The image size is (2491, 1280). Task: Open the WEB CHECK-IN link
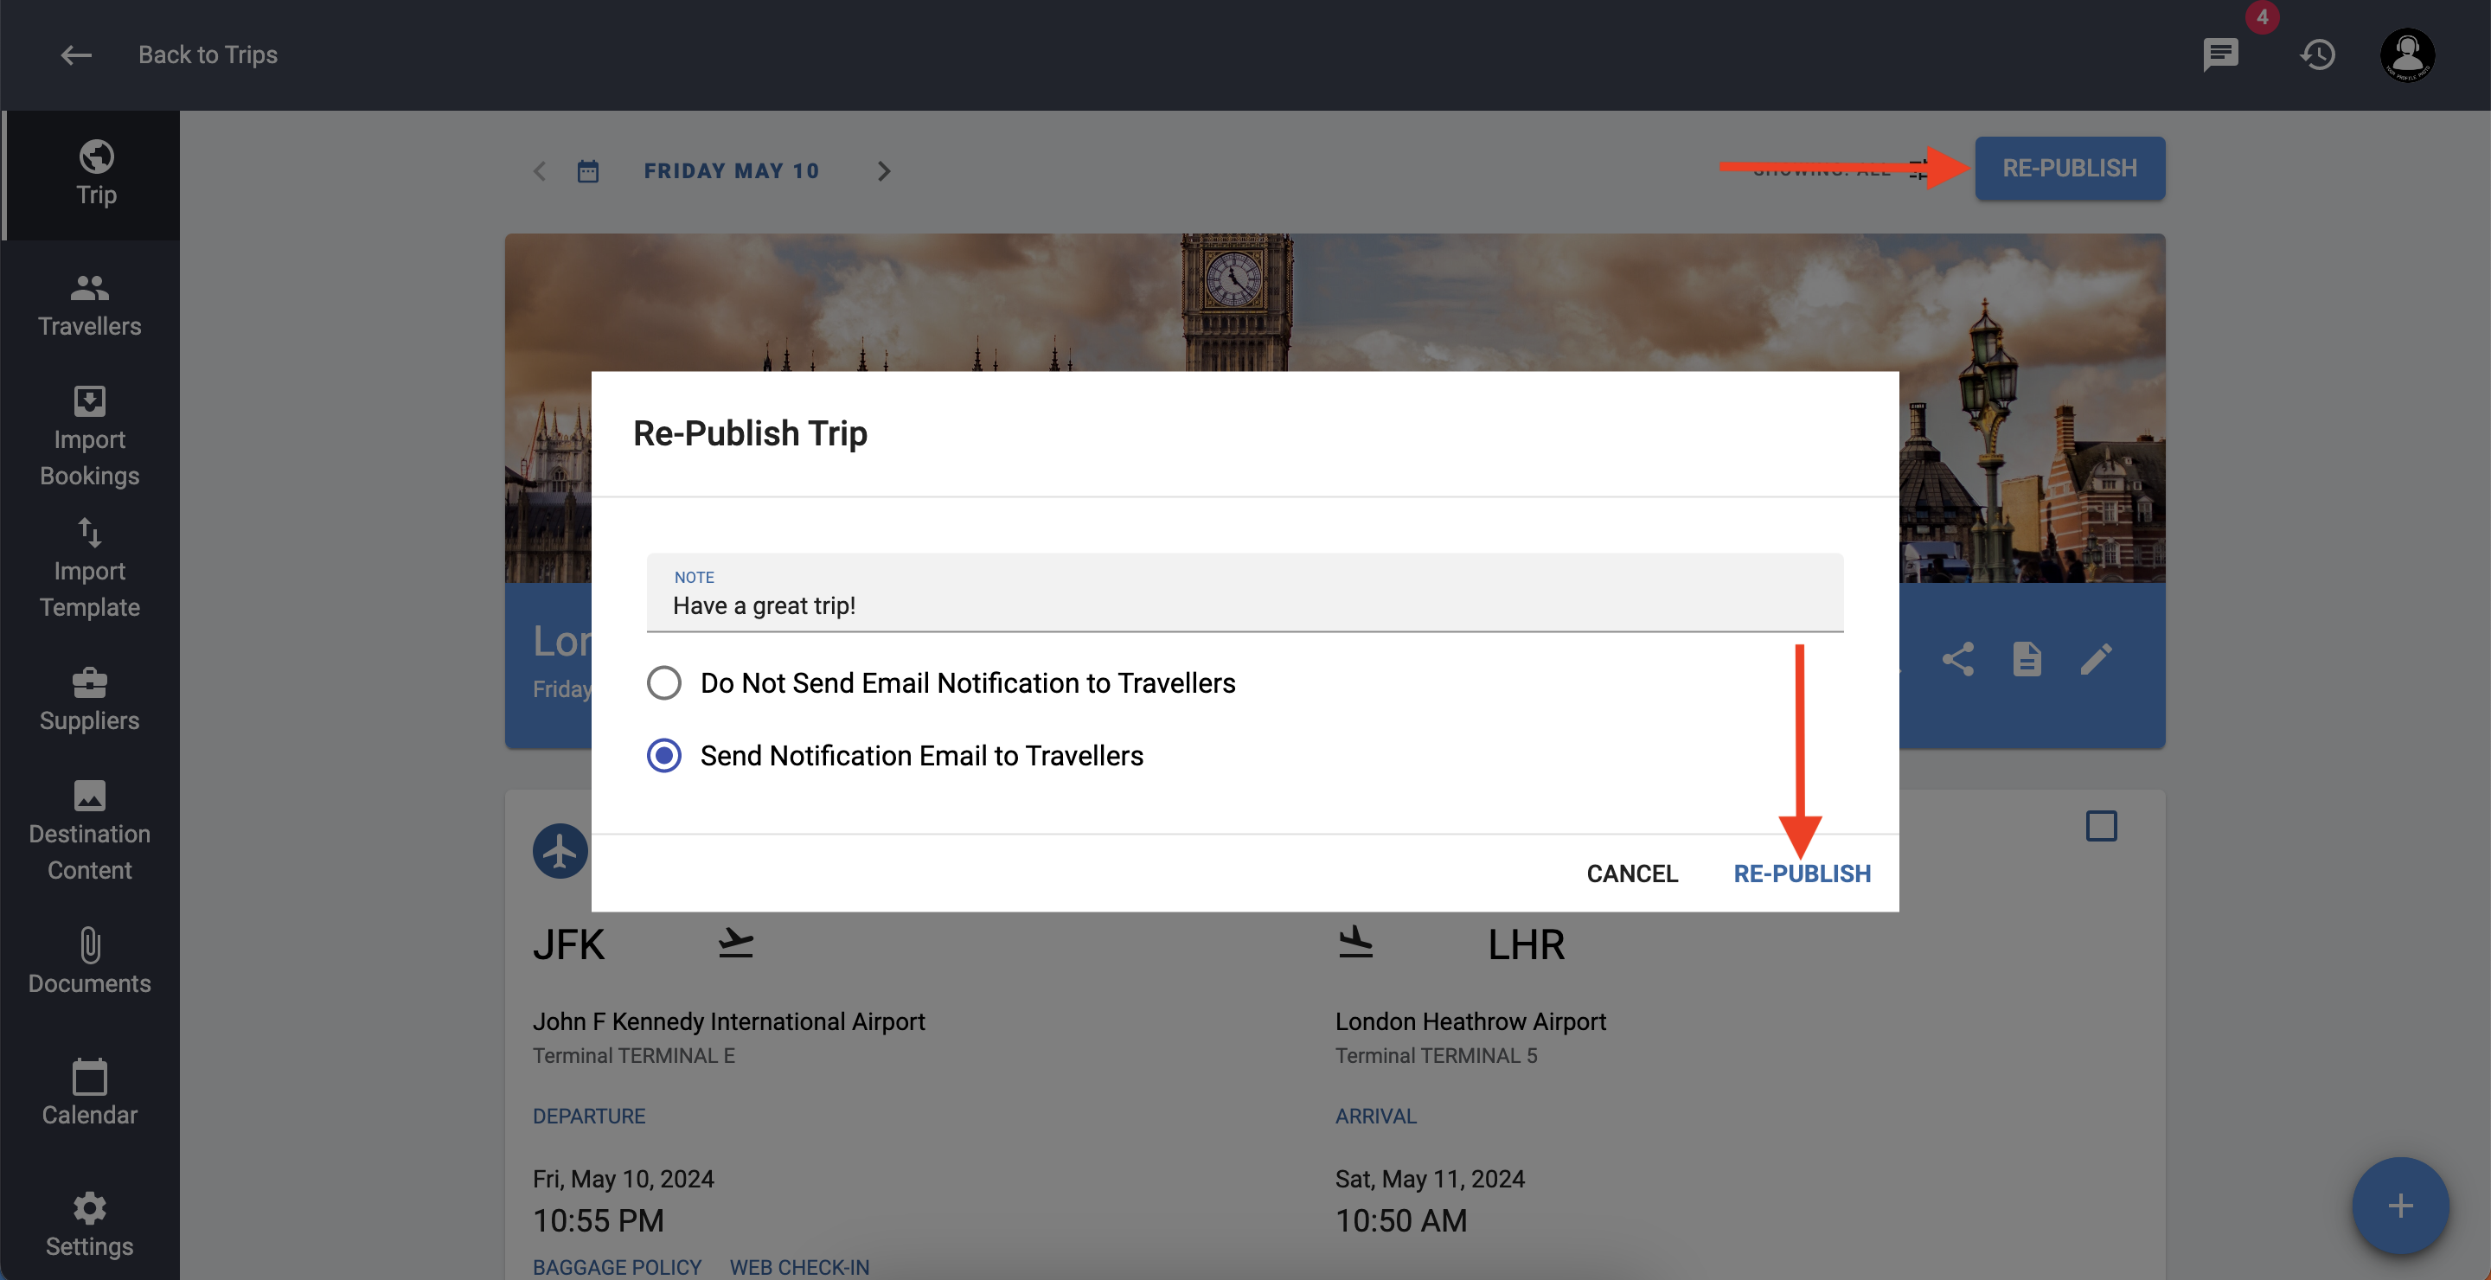click(x=798, y=1266)
